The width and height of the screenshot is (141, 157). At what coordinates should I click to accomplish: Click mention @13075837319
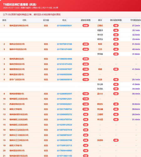[65, 130]
